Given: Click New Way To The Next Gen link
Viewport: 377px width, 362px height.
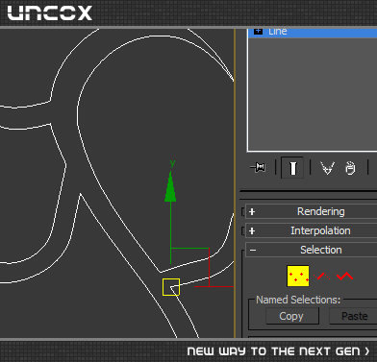Looking at the screenshot, I should pyautogui.click(x=278, y=351).
